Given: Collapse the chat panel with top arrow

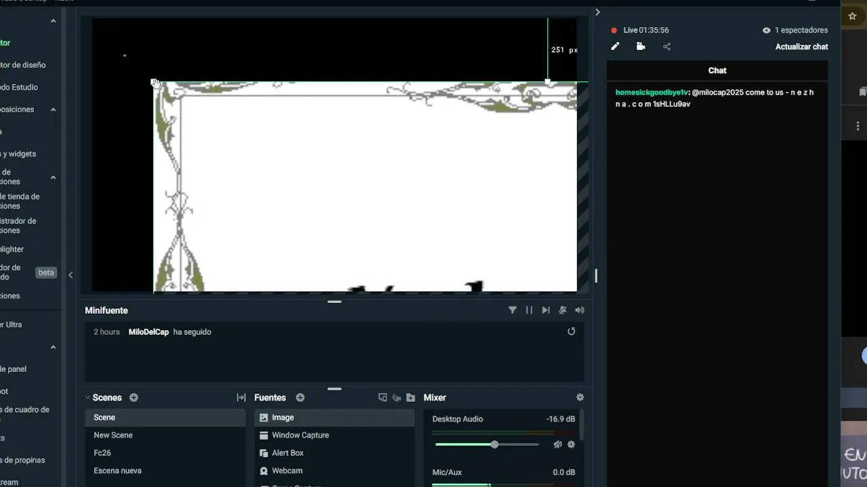Looking at the screenshot, I should pyautogui.click(x=597, y=12).
